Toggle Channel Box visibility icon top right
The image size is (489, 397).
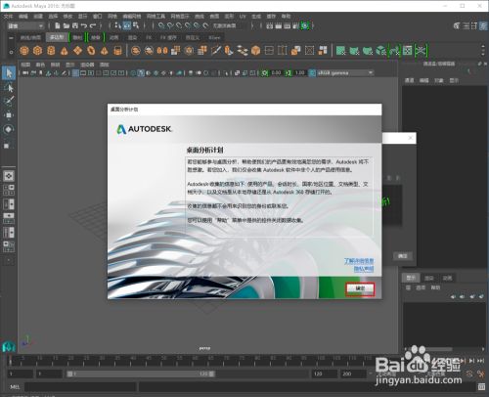pos(483,26)
